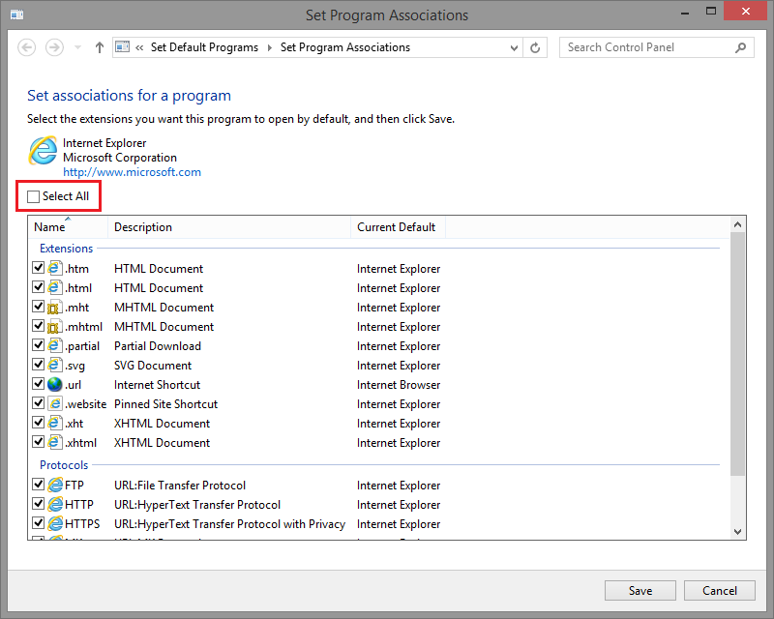Select the 'Internet Shortcut' description text
The height and width of the screenshot is (619, 774).
pyautogui.click(x=157, y=385)
